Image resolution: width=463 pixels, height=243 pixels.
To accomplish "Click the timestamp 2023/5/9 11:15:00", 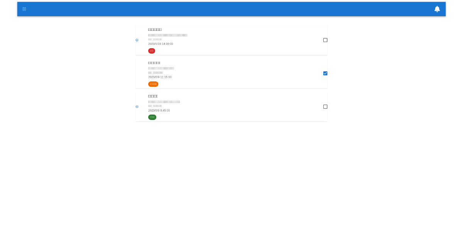I will pos(160,77).
